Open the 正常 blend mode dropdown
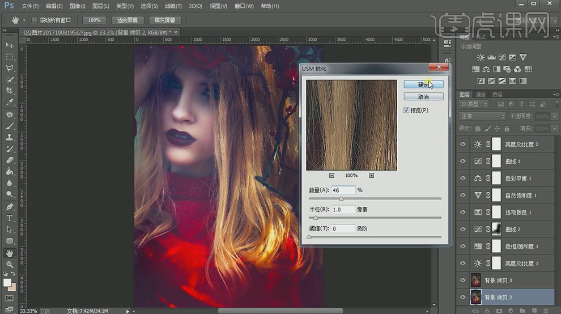This screenshot has height=314, width=561. [482, 116]
